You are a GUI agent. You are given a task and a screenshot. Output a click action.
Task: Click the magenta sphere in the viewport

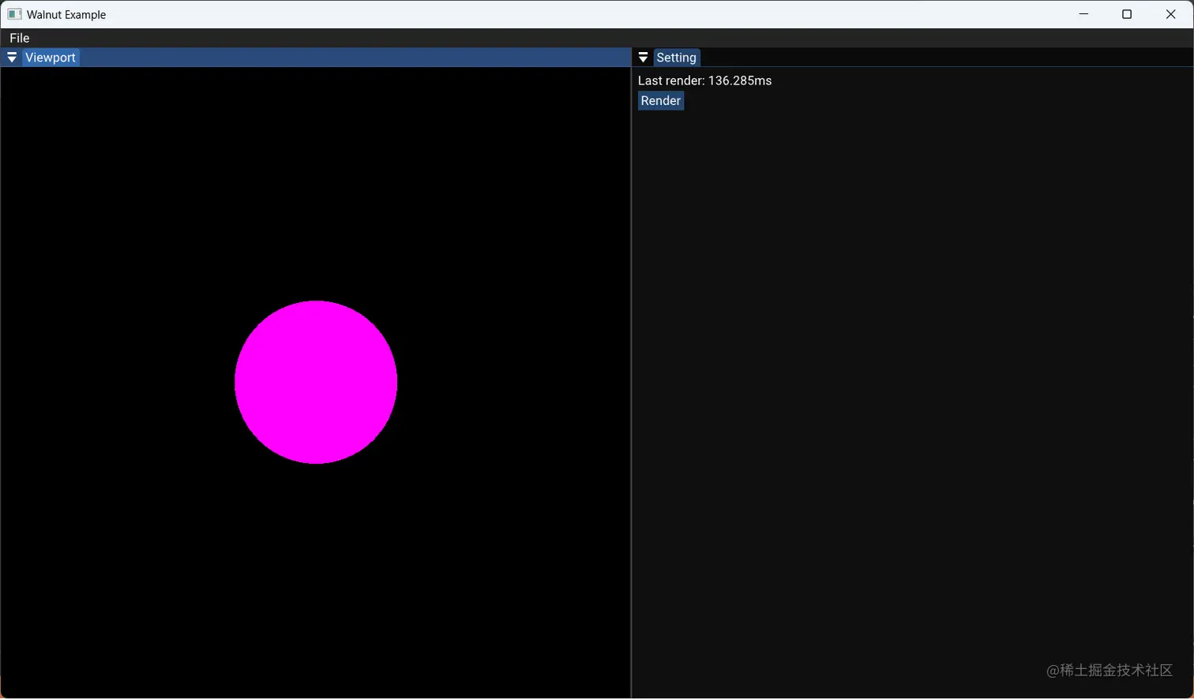(x=316, y=382)
